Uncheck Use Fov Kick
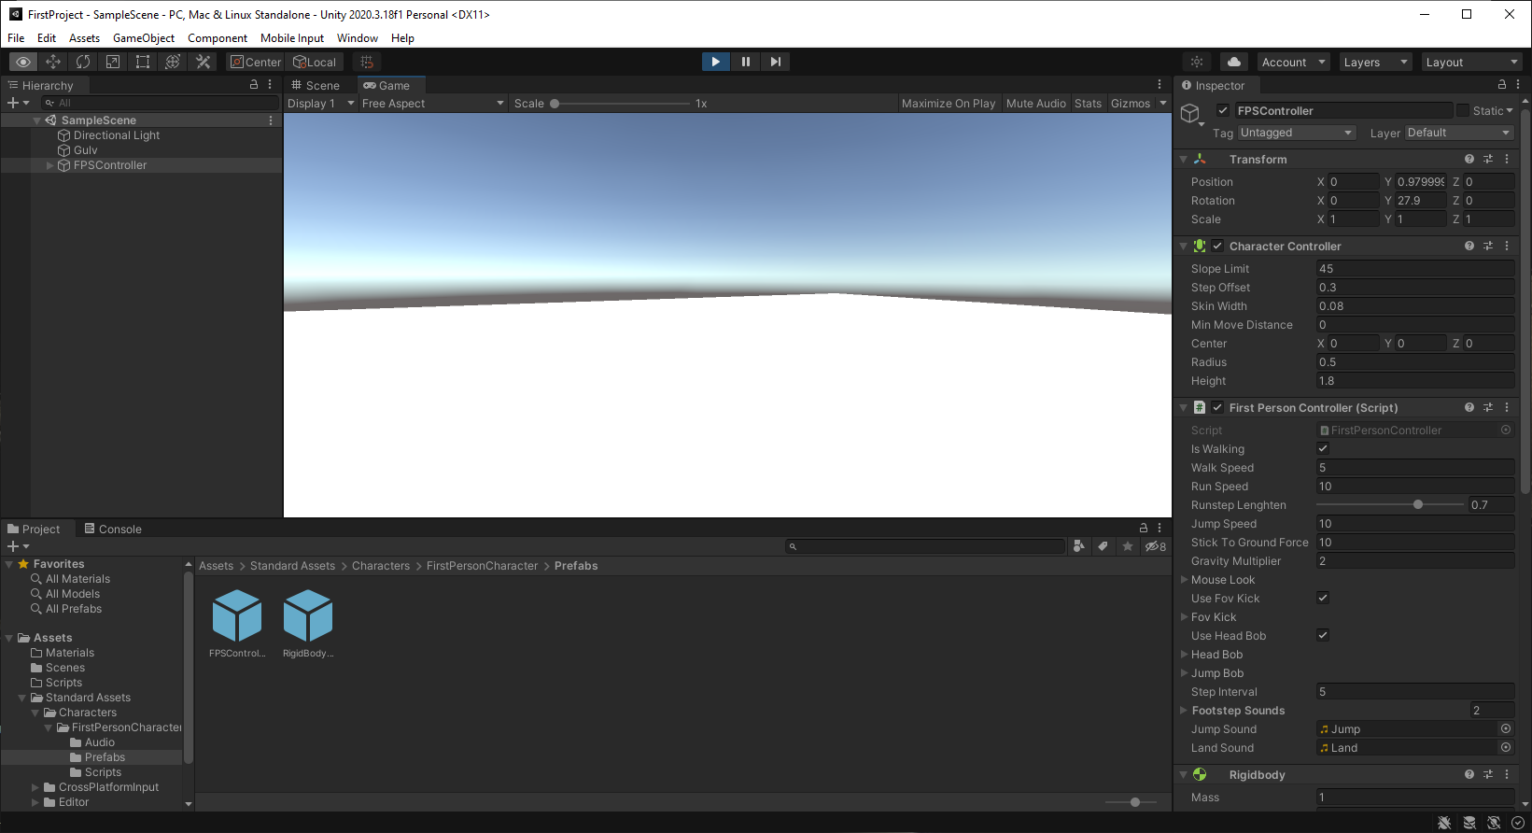 click(1323, 598)
